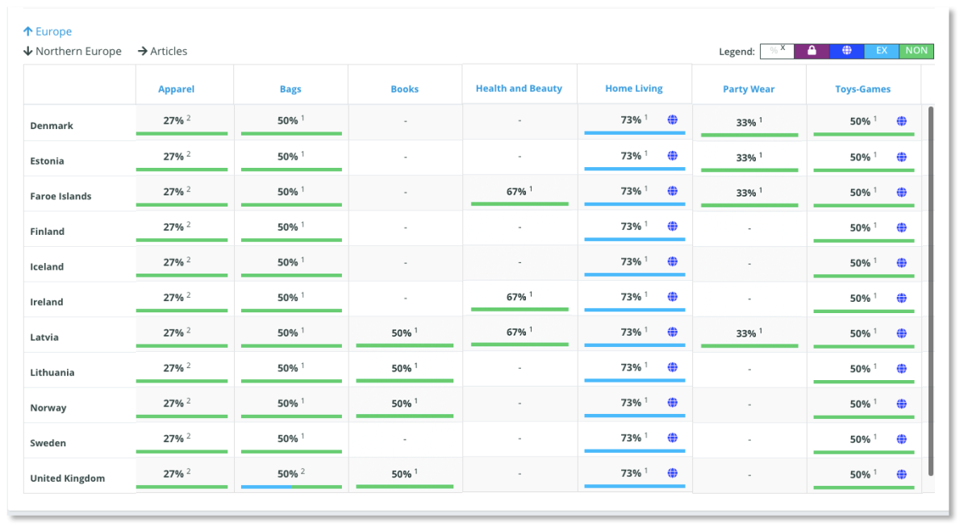Click the percent symbol swatch in the legend
The width and height of the screenshot is (968, 531).
pyautogui.click(x=777, y=51)
